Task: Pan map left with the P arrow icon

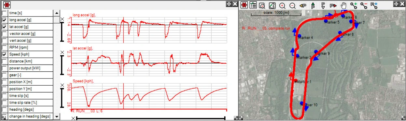Action: [303, 5]
